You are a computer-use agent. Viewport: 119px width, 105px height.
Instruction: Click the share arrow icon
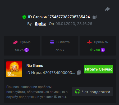coord(107,9)
